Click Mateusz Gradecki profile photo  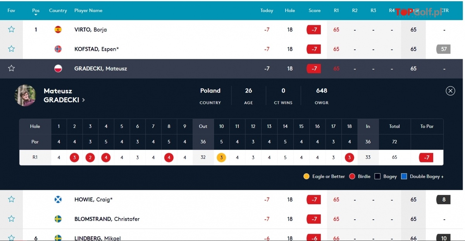click(x=26, y=95)
